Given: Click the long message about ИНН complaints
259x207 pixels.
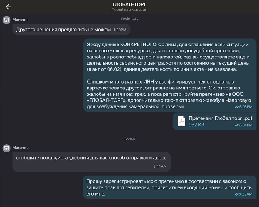Looking at the screenshot, I should [169, 75].
